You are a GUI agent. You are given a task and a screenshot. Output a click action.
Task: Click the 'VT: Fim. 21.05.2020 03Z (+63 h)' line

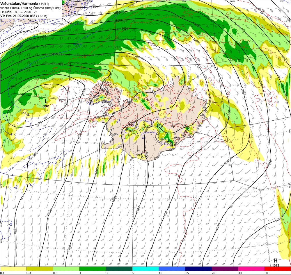tap(24, 16)
